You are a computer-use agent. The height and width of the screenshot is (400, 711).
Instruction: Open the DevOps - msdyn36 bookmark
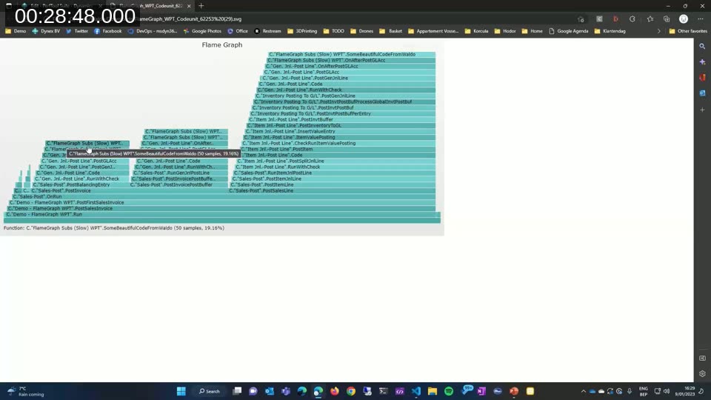click(153, 31)
